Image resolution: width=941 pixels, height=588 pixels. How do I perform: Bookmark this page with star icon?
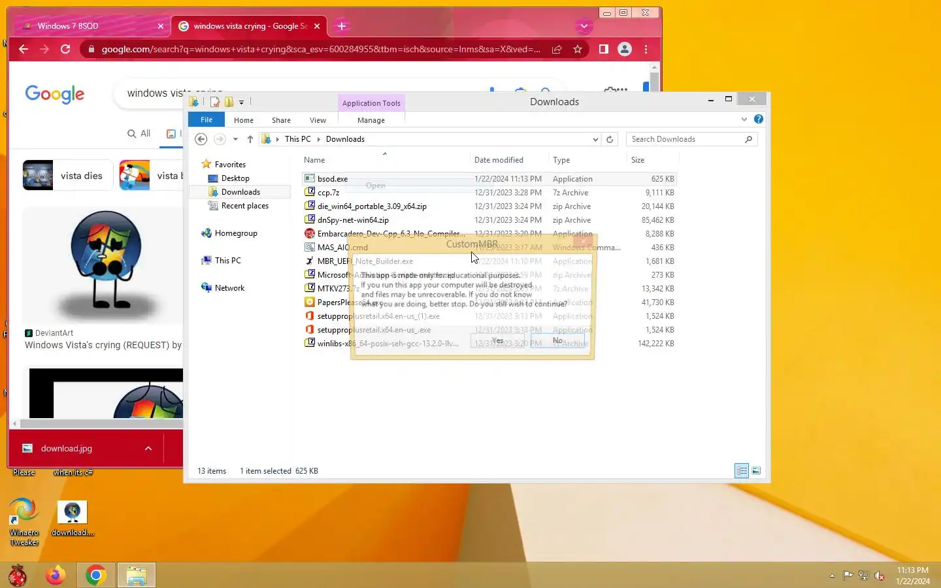point(578,49)
